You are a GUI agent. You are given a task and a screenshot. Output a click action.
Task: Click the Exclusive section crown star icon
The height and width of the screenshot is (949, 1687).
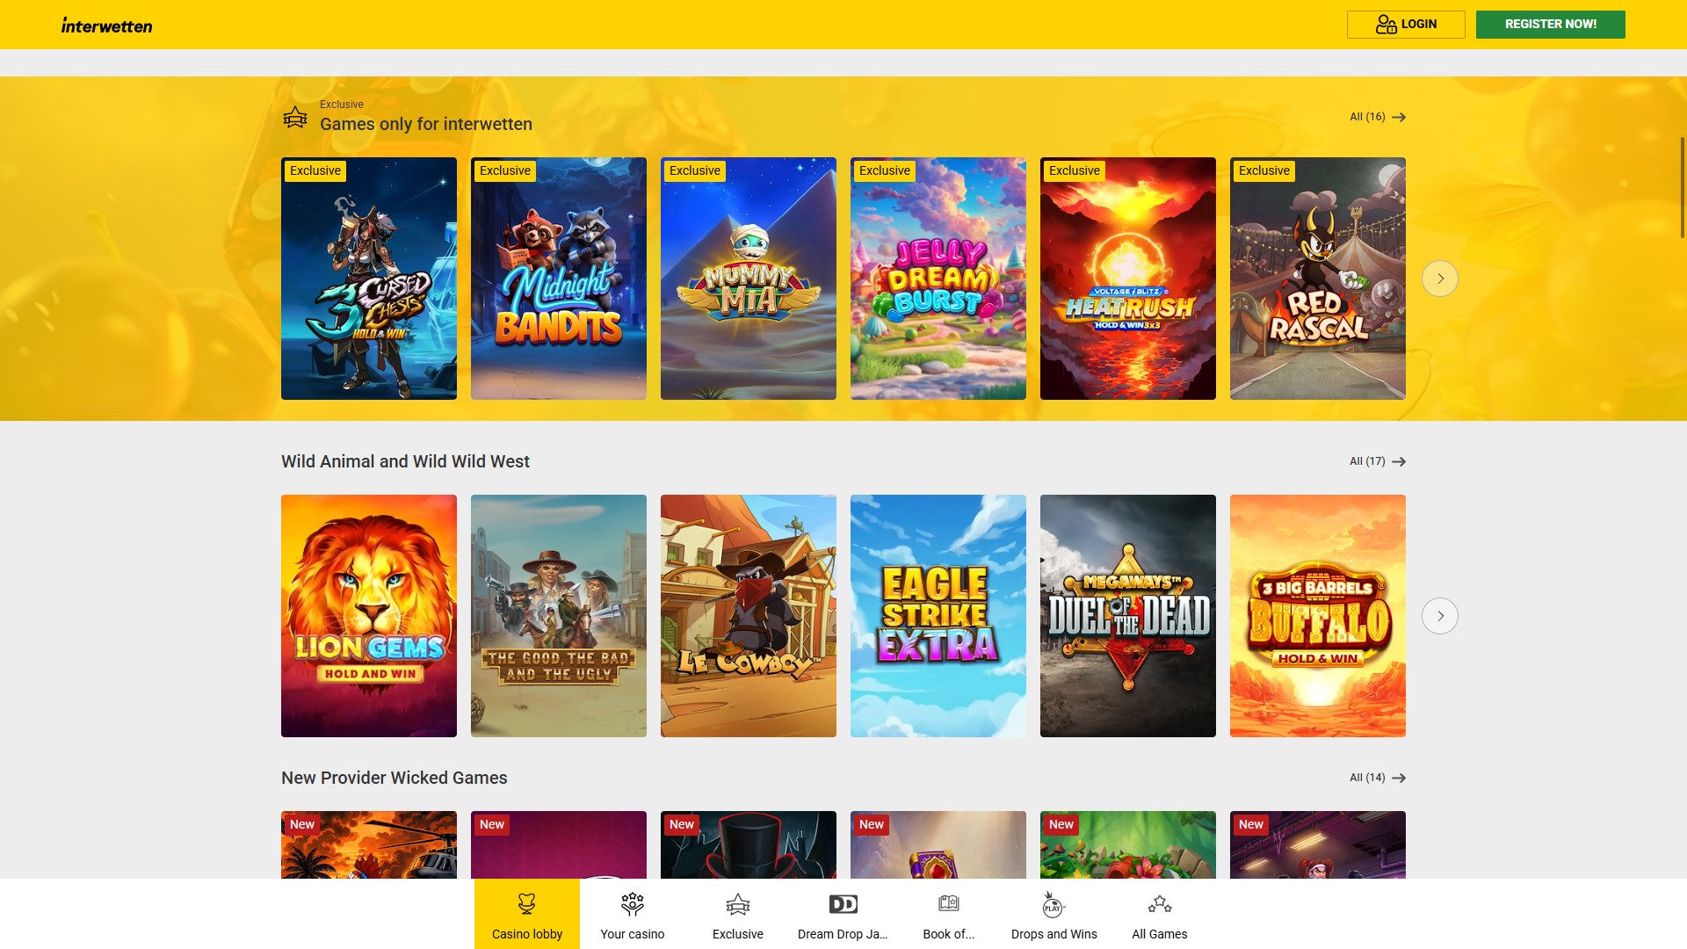coord(295,117)
